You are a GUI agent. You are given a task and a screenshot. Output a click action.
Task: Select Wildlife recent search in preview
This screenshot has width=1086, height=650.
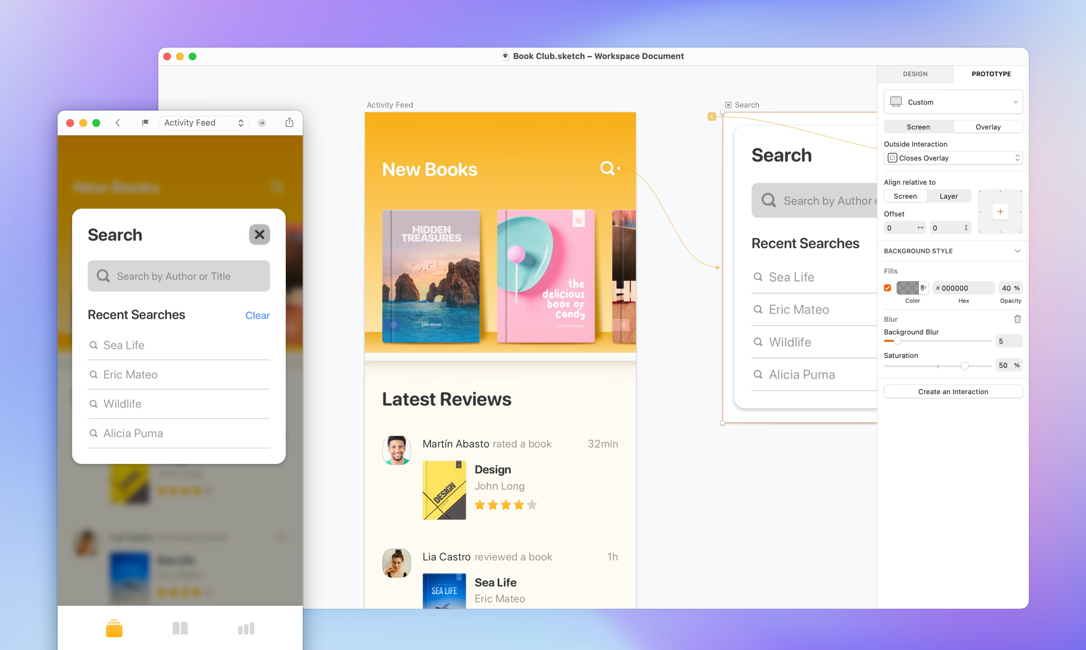(179, 404)
